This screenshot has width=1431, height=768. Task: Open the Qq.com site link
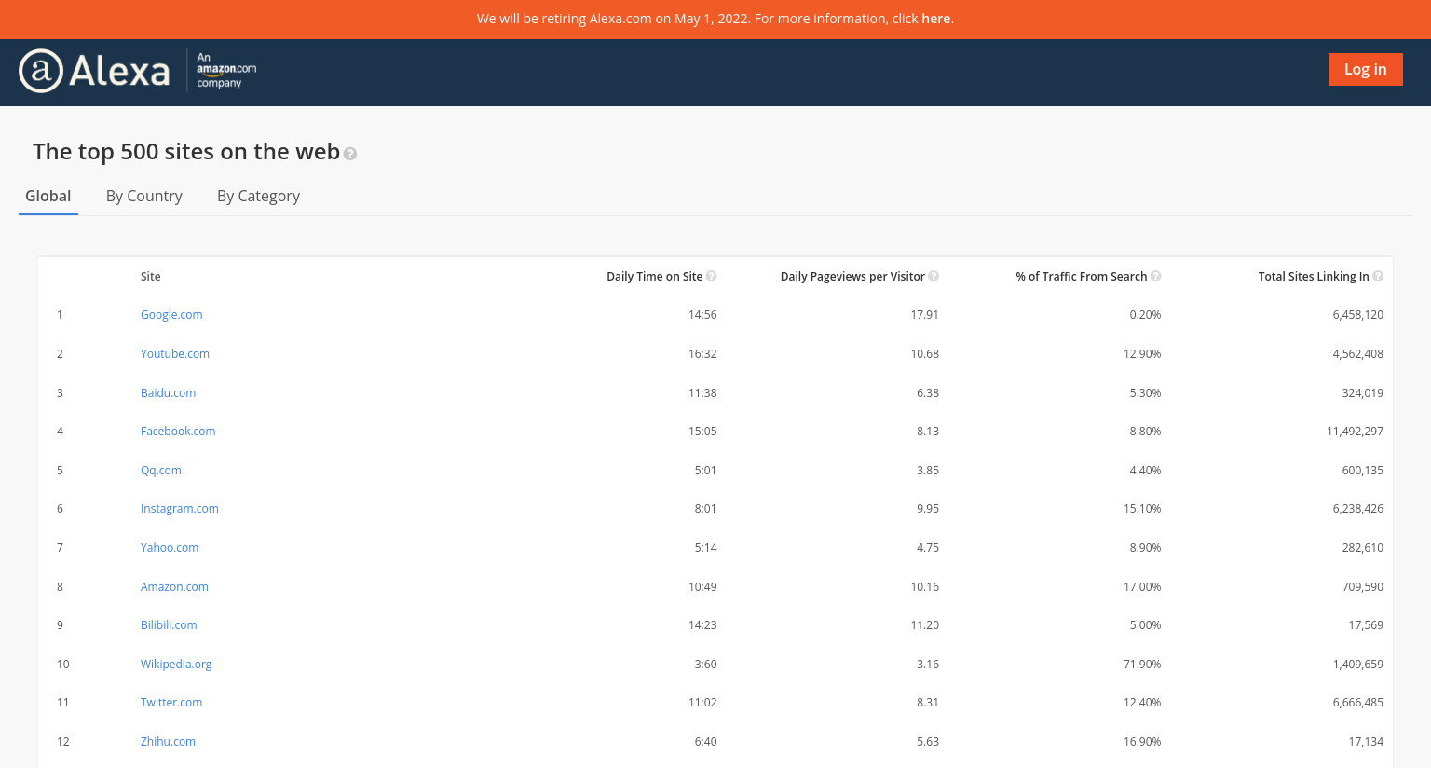(161, 471)
